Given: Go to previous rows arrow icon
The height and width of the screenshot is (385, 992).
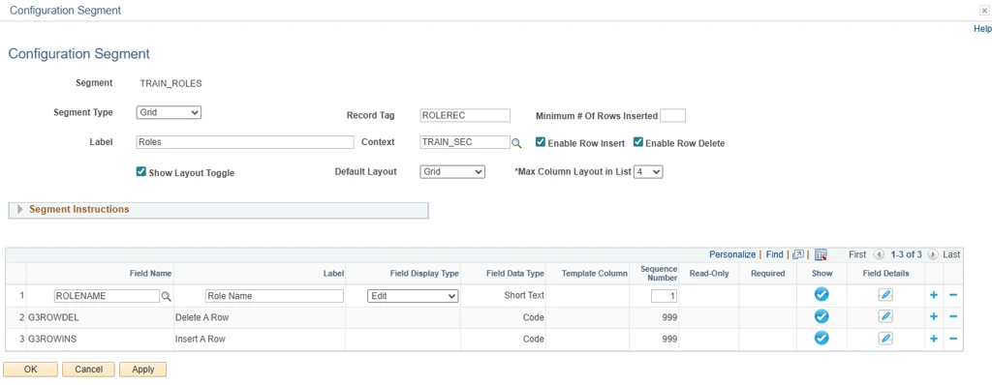Looking at the screenshot, I should pyautogui.click(x=878, y=254).
